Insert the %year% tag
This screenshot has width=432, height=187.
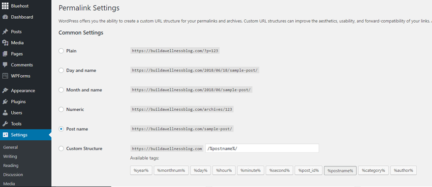(141, 170)
